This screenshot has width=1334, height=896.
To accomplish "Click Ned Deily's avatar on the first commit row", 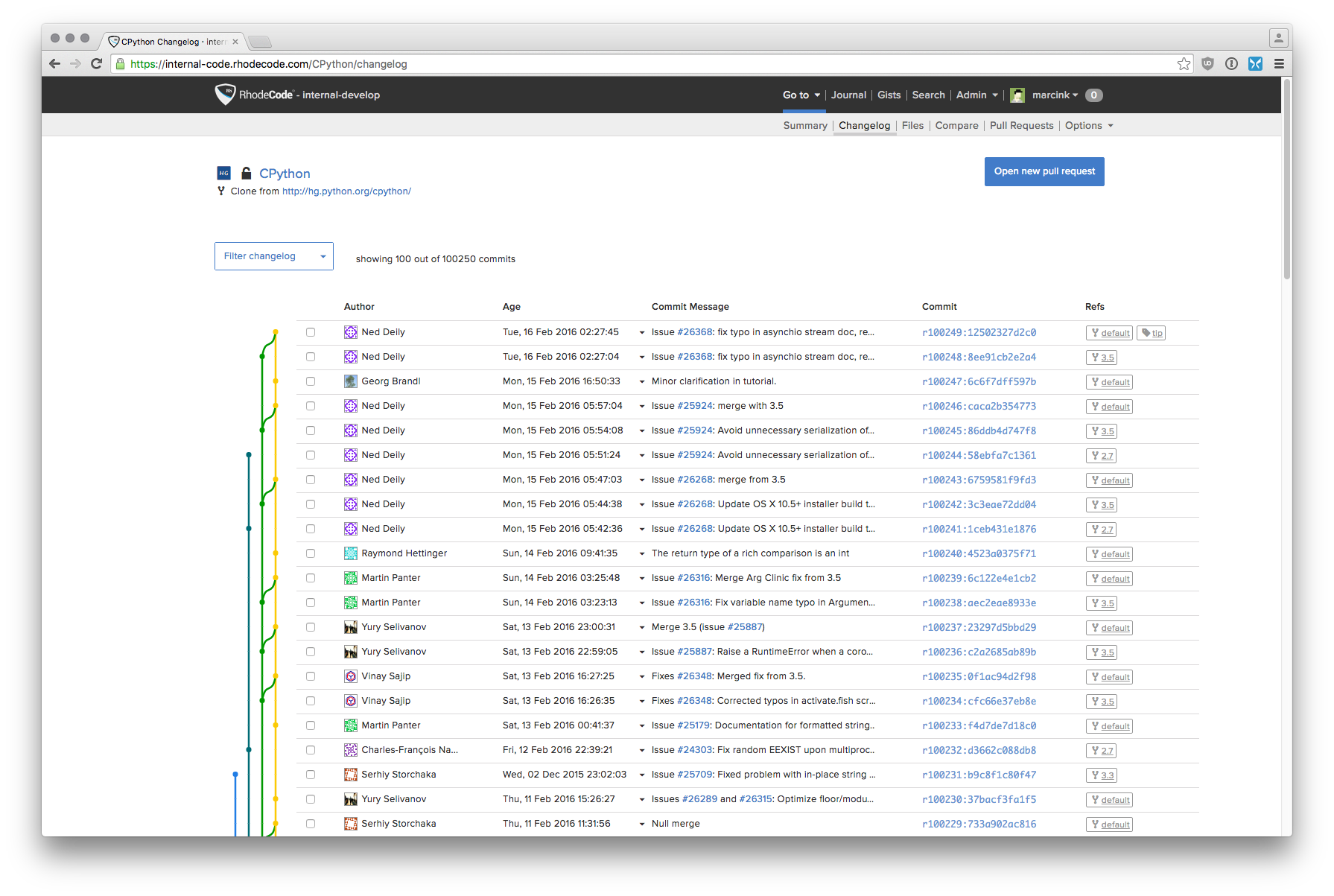I will click(x=350, y=331).
